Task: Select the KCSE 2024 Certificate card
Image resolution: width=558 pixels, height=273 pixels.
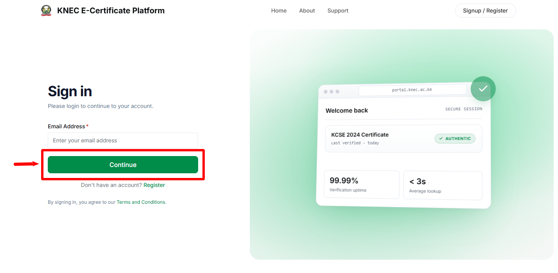Action: pos(403,138)
